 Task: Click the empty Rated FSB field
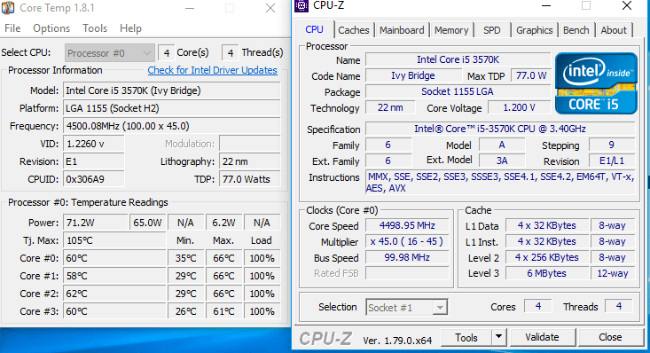tap(407, 273)
